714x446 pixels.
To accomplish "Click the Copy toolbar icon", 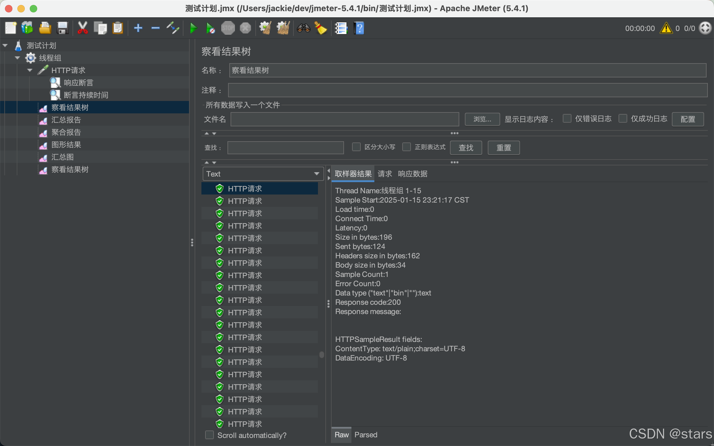I will pyautogui.click(x=100, y=28).
